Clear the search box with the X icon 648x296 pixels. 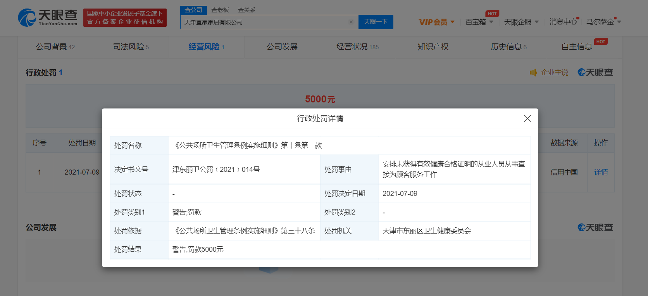tap(351, 22)
